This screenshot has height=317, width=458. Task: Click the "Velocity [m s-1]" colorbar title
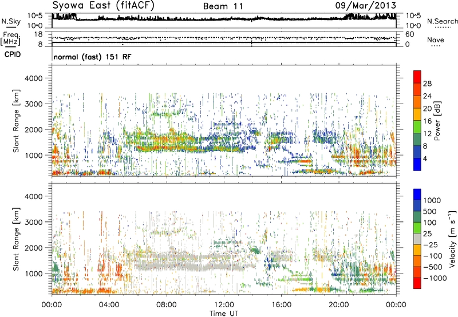tap(452, 239)
